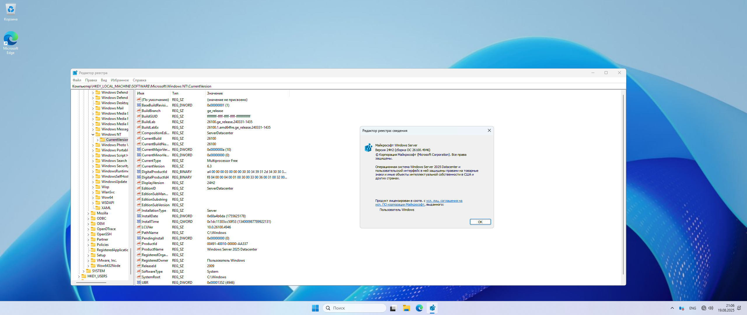Expand the SYSTEM tree node
Screen dimensions: 747x315
point(84,271)
